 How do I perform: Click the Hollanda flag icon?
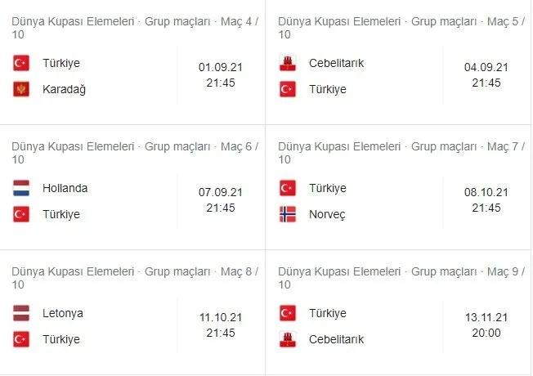click(21, 188)
